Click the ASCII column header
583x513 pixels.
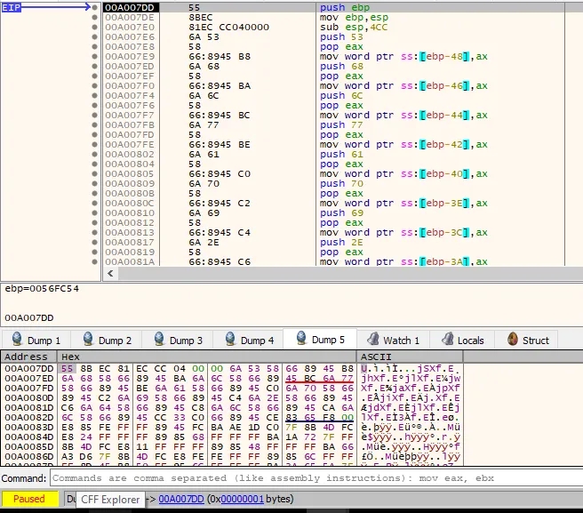tap(375, 357)
